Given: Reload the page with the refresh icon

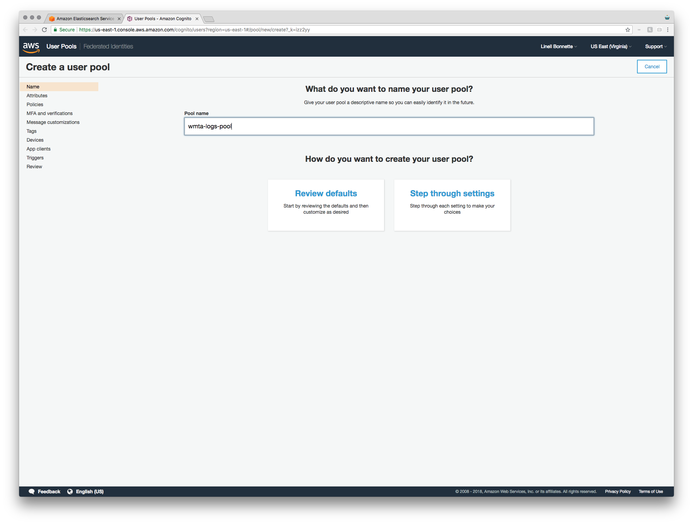Looking at the screenshot, I should coord(44,30).
